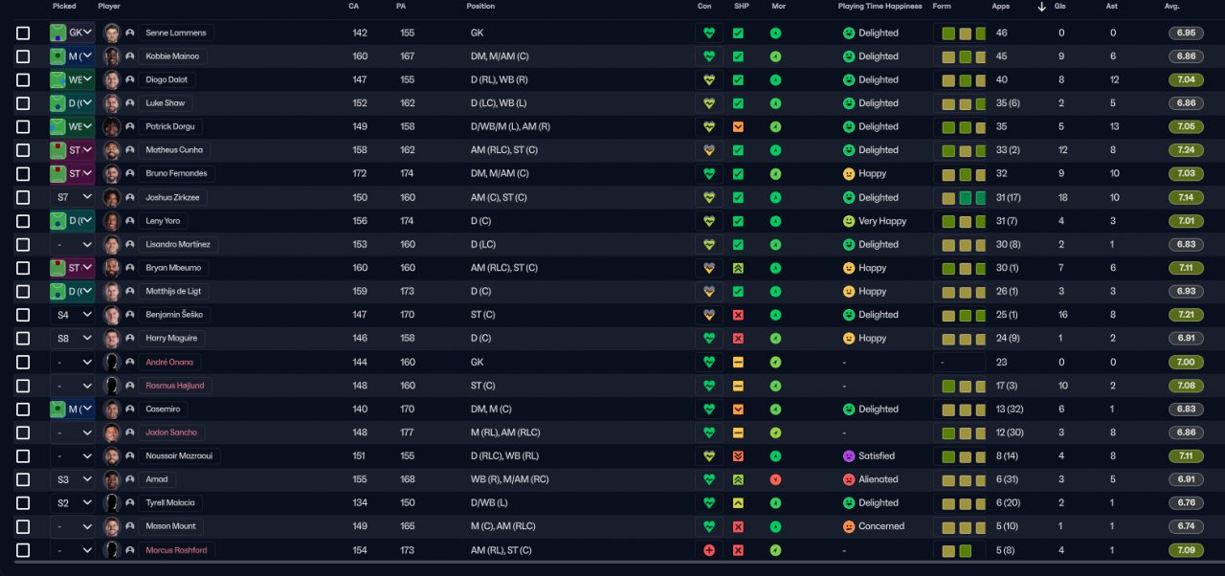1225x576 pixels.
Task: Click Diogo Dalot's condition heart icon
Action: pos(709,79)
